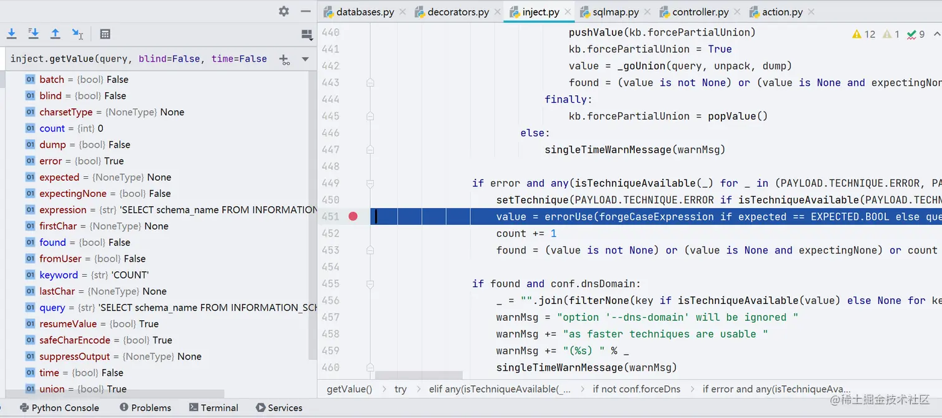Click the 'try' breadcrumb
The height and width of the screenshot is (418, 942).
click(x=401, y=389)
